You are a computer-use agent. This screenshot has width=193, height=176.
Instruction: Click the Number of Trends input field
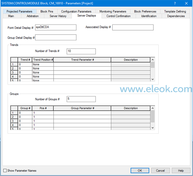point(81,51)
